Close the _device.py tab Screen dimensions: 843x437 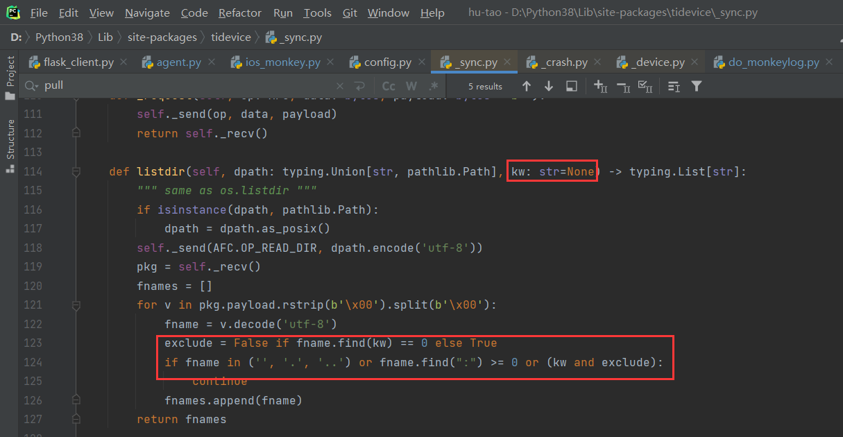tap(695, 62)
